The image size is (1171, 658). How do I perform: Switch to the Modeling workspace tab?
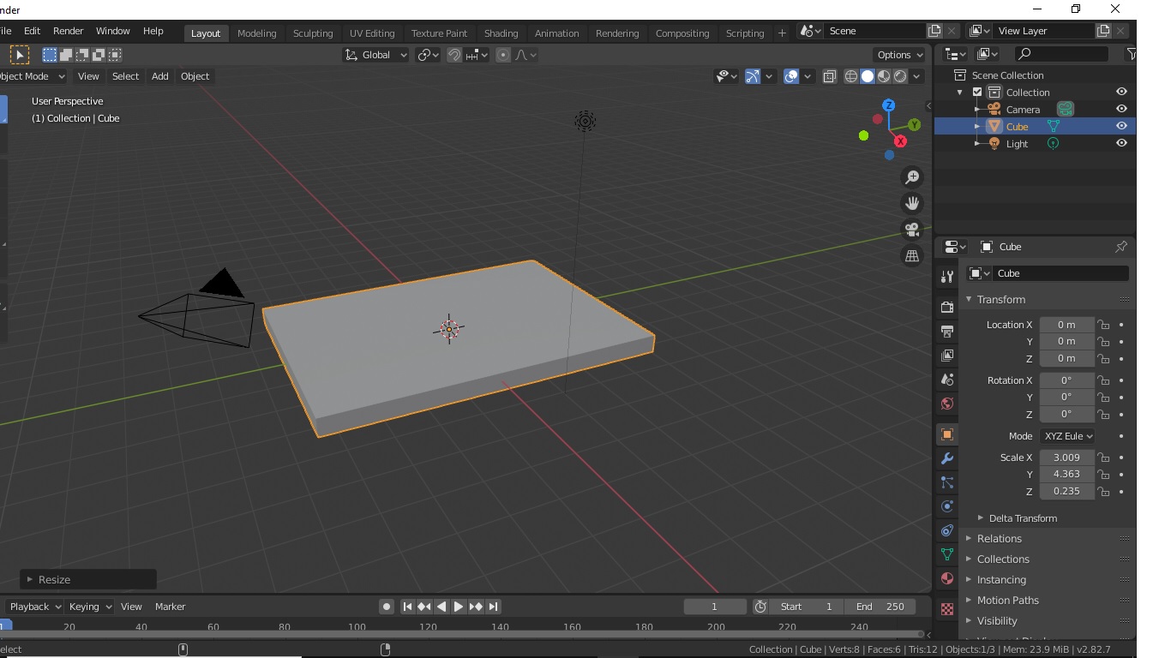tap(257, 33)
